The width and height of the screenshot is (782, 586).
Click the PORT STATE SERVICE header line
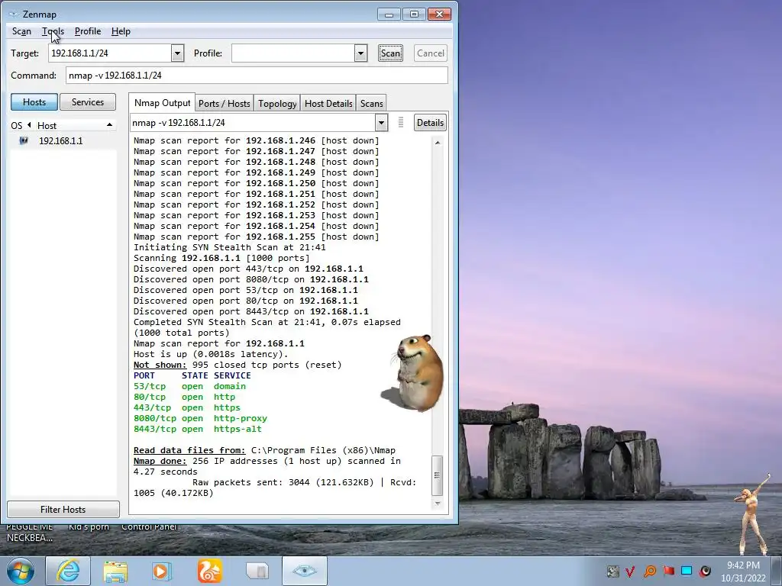(x=192, y=375)
